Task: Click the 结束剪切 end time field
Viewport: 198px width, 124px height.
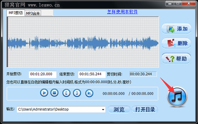Action: click(92, 74)
